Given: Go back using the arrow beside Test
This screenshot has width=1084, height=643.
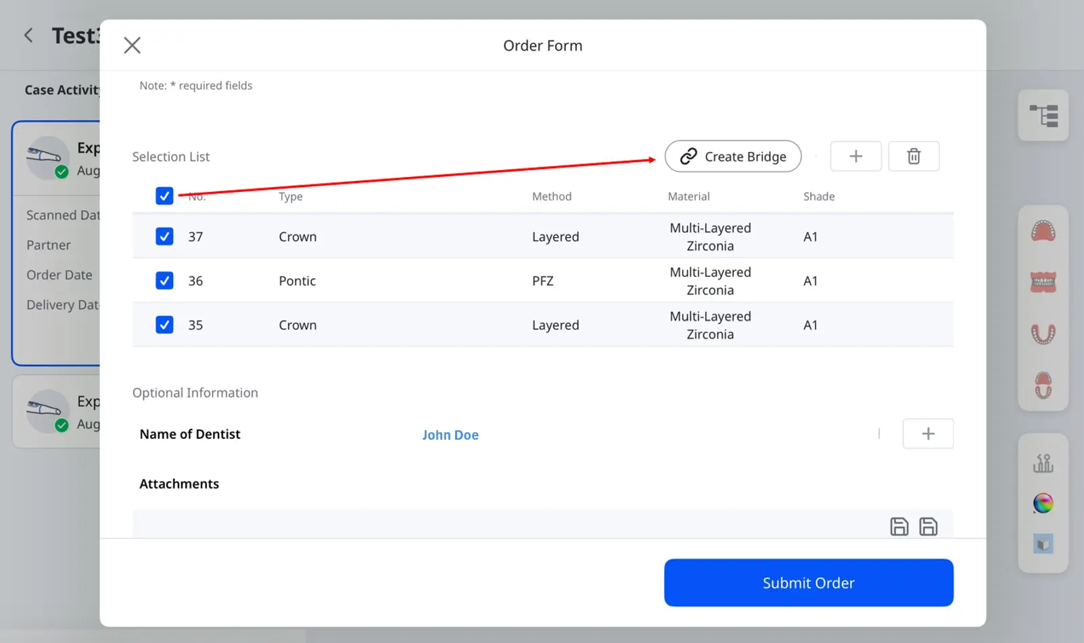Looking at the screenshot, I should 28,35.
